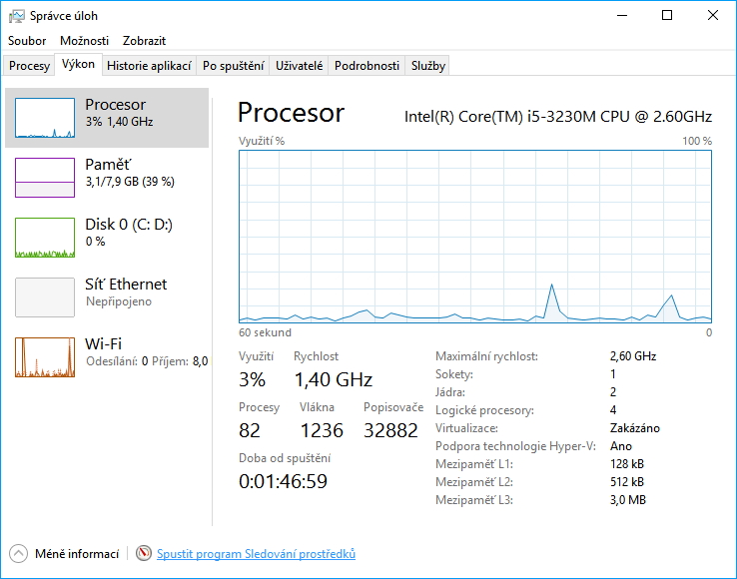Select the Paměť graph thumbnail
Viewport: 737px width, 579px height.
click(x=45, y=177)
